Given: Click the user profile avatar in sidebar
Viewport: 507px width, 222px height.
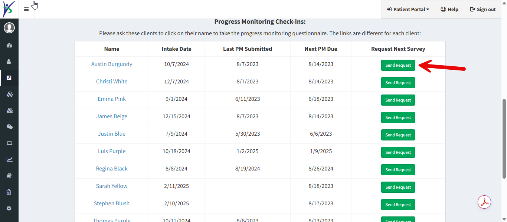Looking at the screenshot, I should point(9,28).
